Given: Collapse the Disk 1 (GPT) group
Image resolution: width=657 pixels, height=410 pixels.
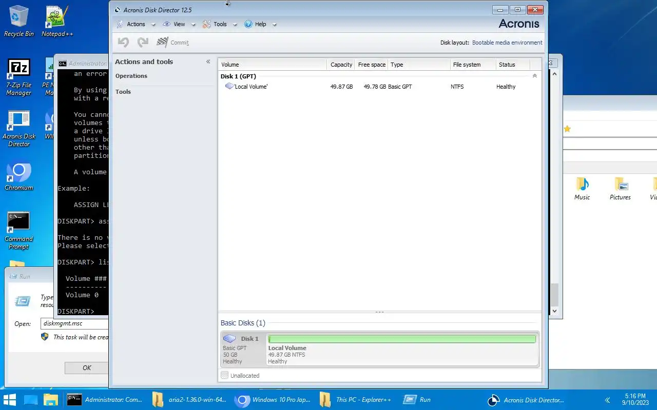Looking at the screenshot, I should pyautogui.click(x=534, y=76).
